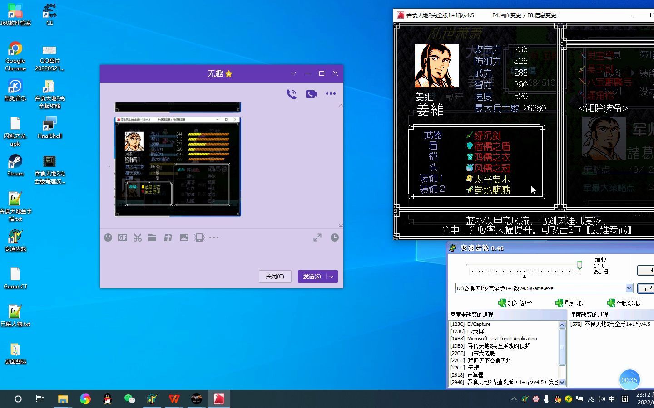Open the Steam desktop icon
The height and width of the screenshot is (408, 654).
(x=15, y=165)
